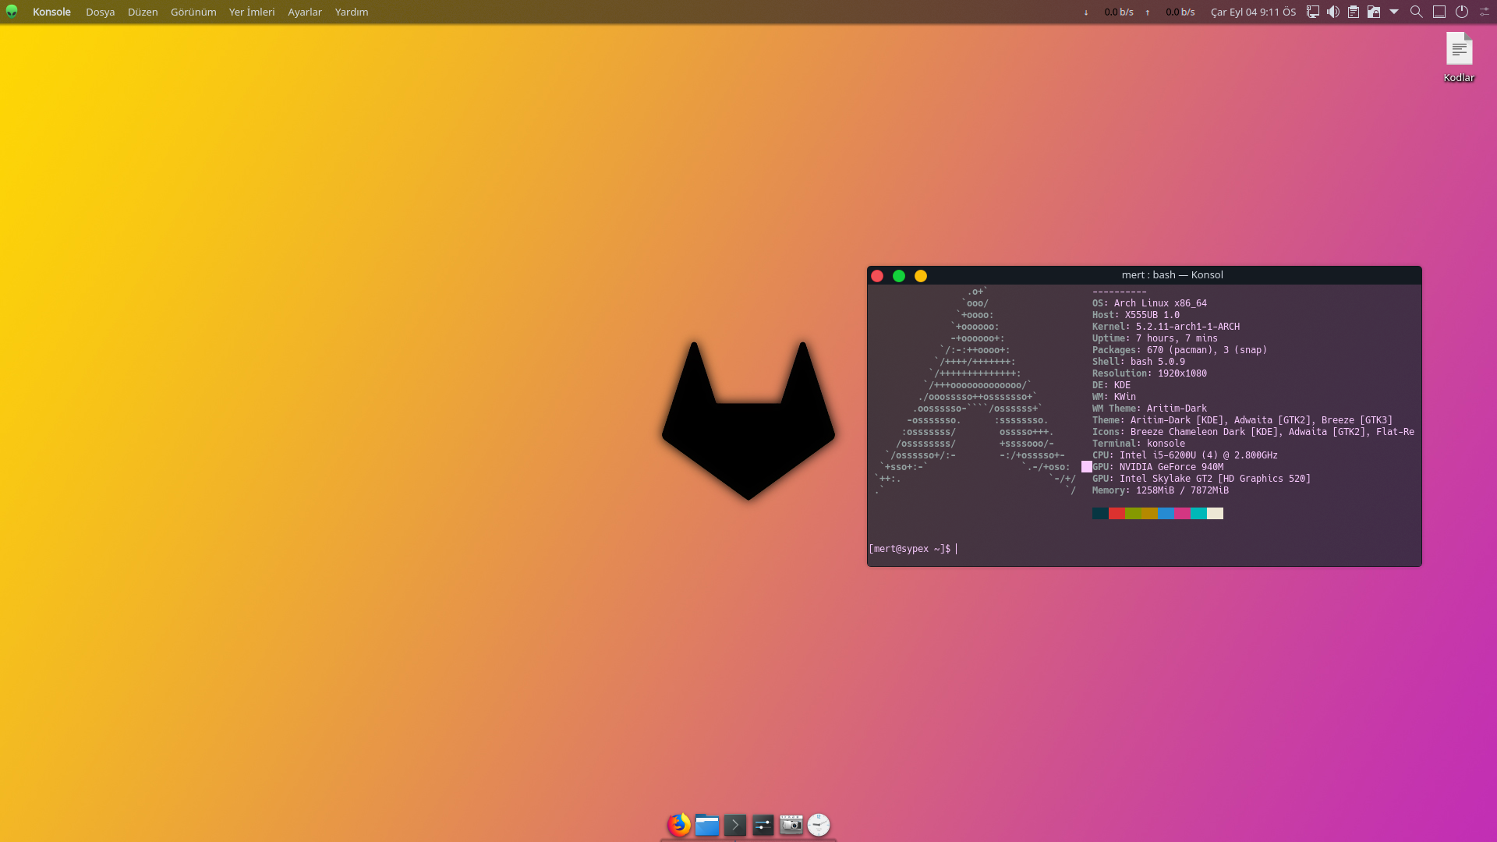This screenshot has width=1497, height=842.
Task: Click the 'DE: KDE' line
Action: click(1111, 385)
